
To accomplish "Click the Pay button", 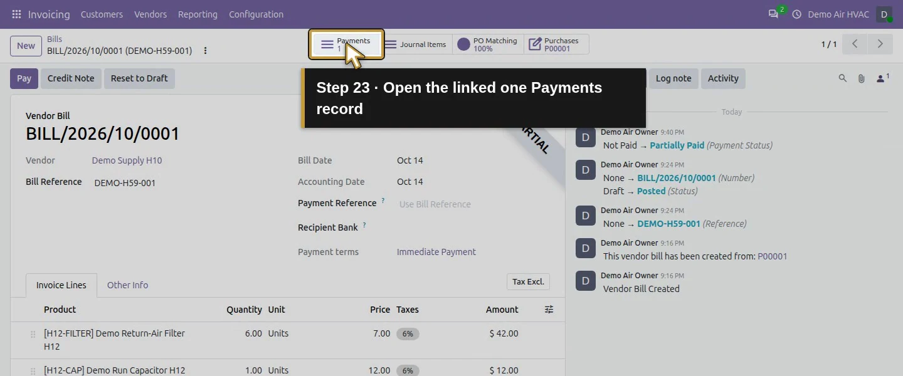I will (x=24, y=78).
